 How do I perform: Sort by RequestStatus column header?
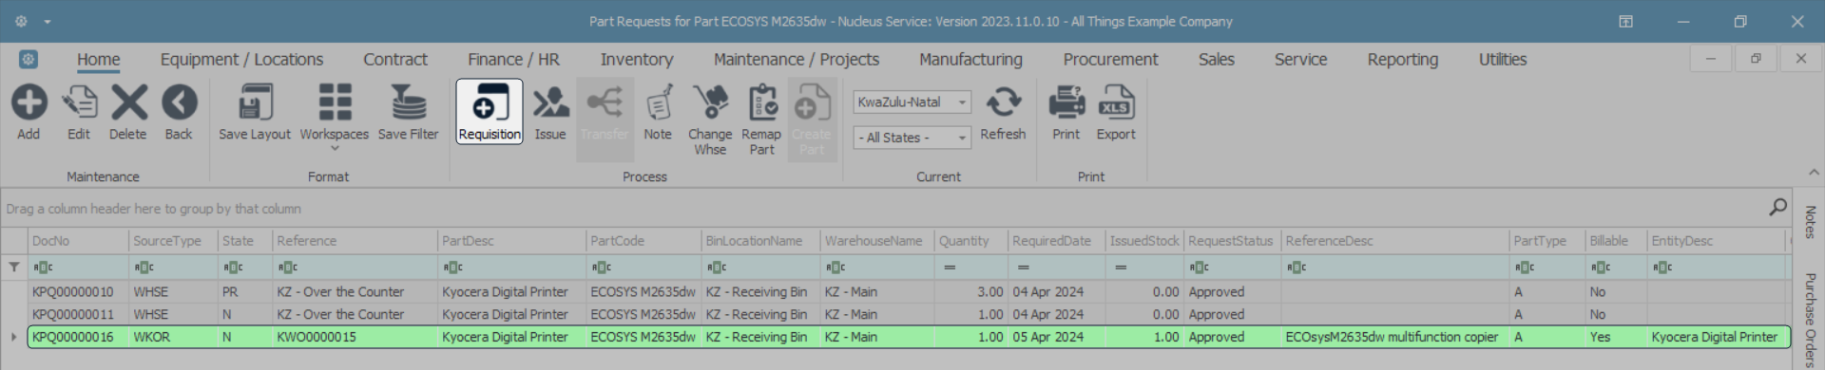1232,241
